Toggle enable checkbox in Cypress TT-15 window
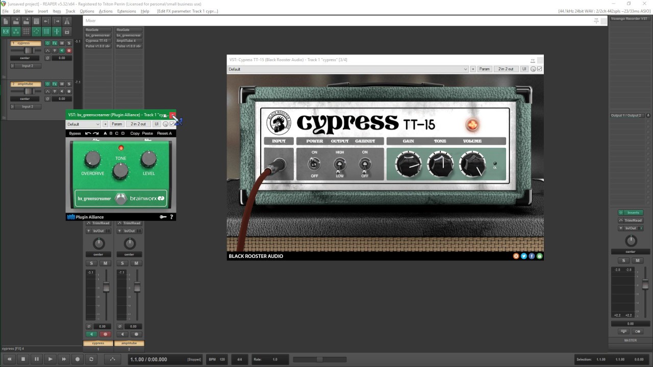The image size is (653, 367). pos(540,69)
